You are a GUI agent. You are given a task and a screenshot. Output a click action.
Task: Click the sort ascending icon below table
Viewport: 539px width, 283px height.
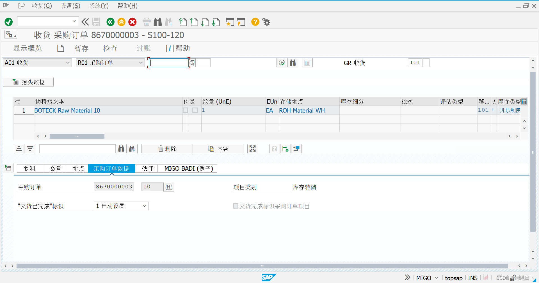[19, 149]
